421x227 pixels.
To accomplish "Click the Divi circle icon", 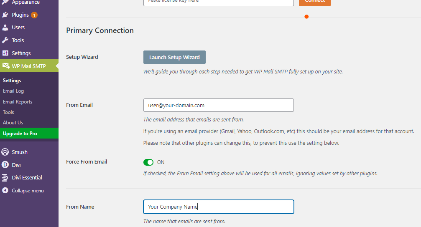I will [x=5, y=164].
